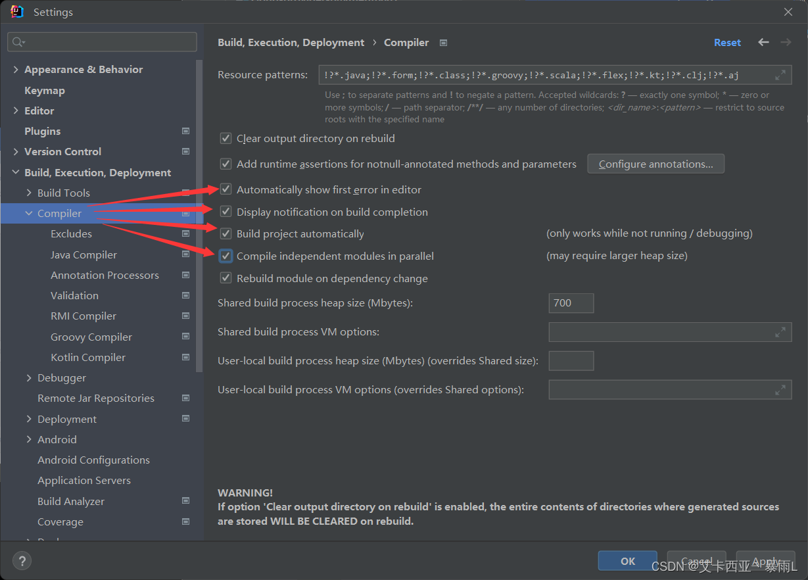Viewport: 808px width, 580px height.
Task: Click the Reset link
Action: 727,42
